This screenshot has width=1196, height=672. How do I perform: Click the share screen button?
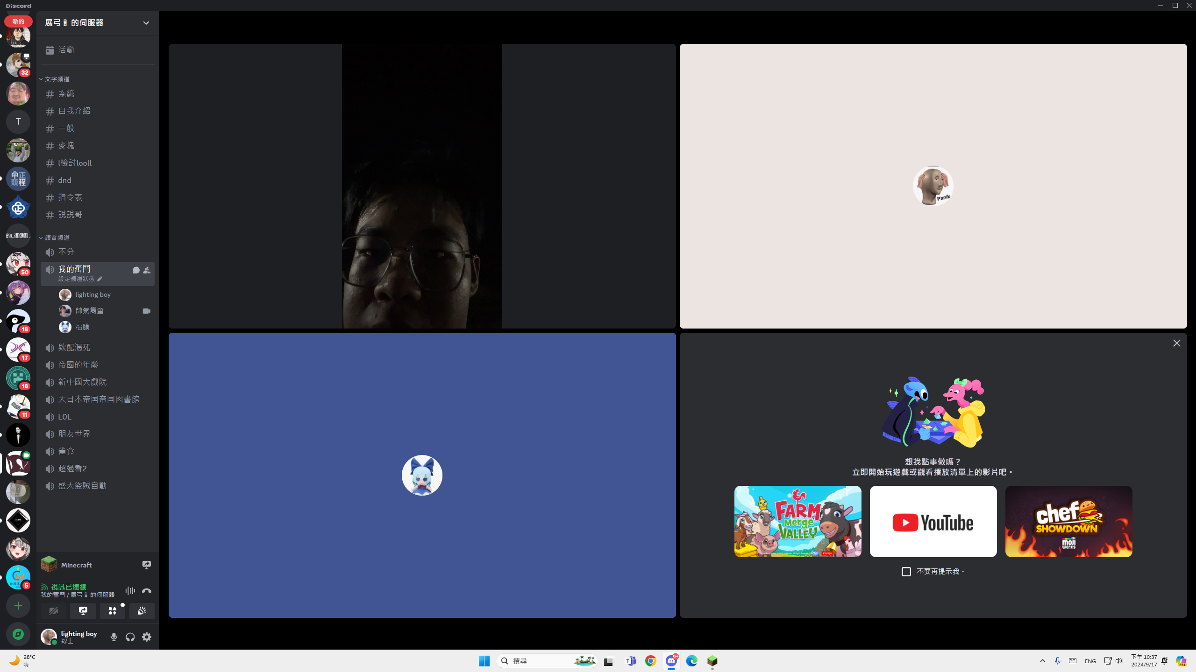click(83, 611)
